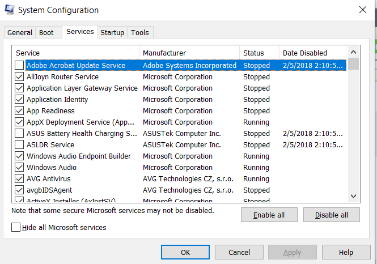Click the System Configuration title bar icon

click(10, 10)
